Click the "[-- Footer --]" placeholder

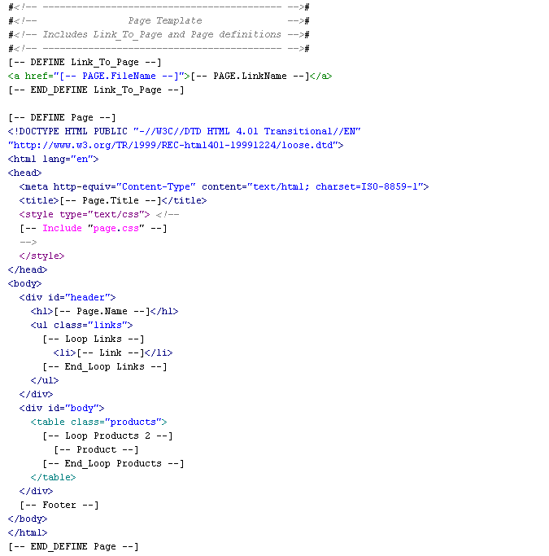(59, 505)
